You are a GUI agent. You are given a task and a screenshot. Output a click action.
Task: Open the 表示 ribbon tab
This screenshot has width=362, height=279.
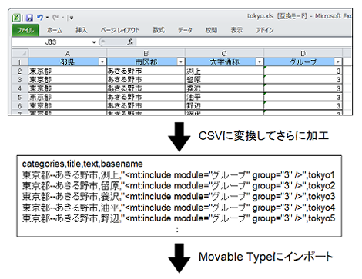coord(236,30)
